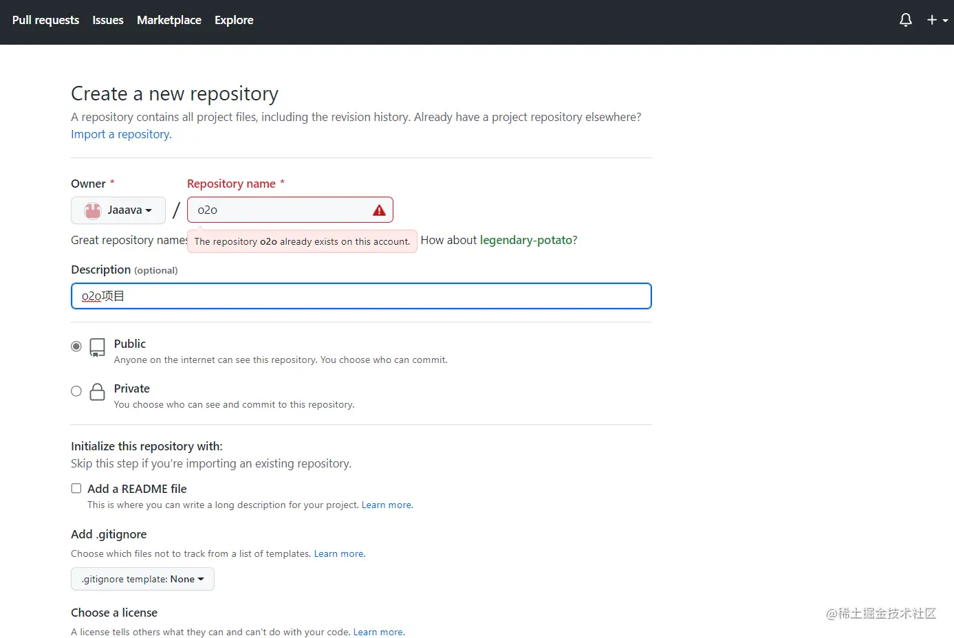Click the 'Private' option label

pyautogui.click(x=132, y=388)
